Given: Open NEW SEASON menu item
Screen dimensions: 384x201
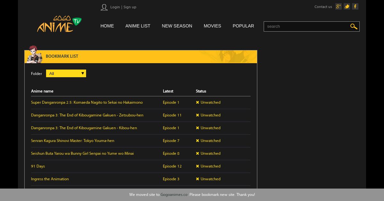Looking at the screenshot, I should pos(177,26).
